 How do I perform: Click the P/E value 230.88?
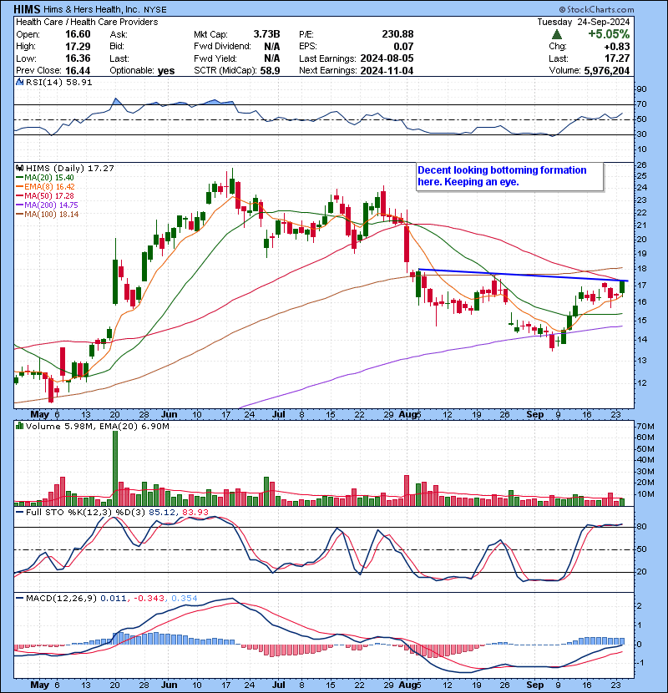tap(398, 34)
